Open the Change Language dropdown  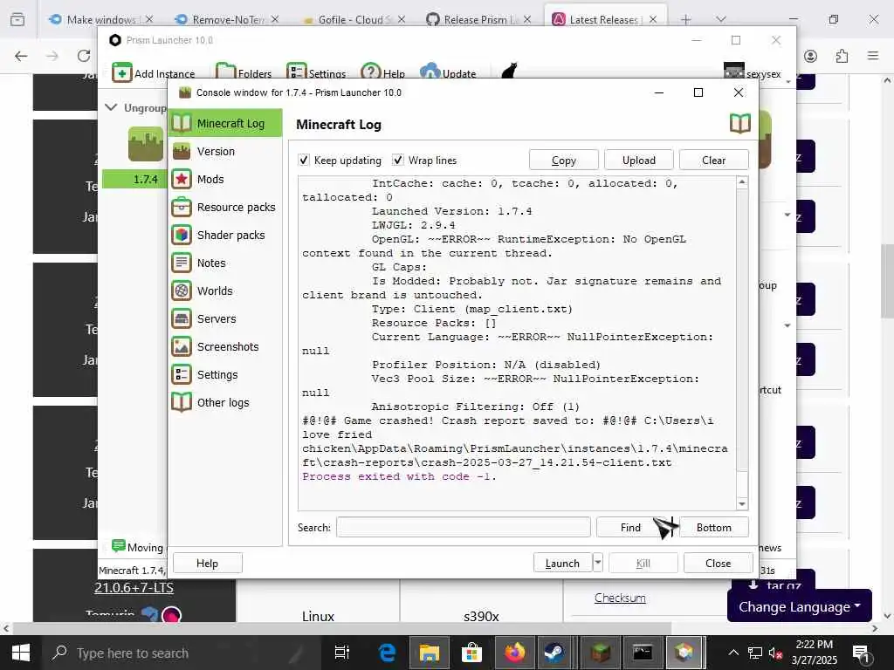(800, 606)
